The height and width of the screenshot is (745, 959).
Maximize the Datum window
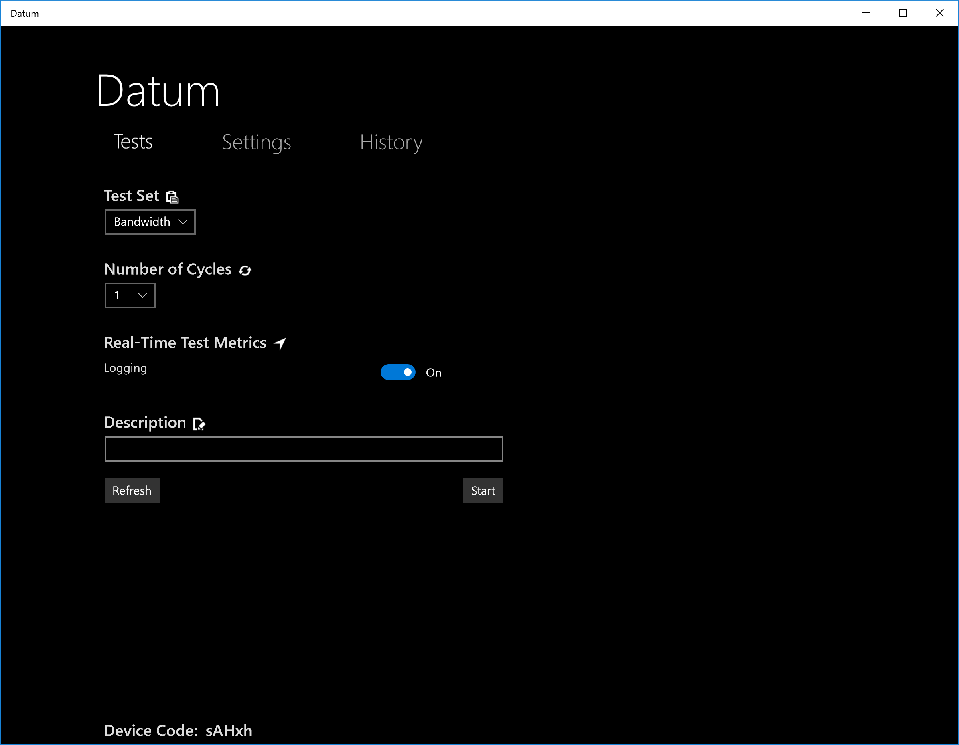pos(903,13)
